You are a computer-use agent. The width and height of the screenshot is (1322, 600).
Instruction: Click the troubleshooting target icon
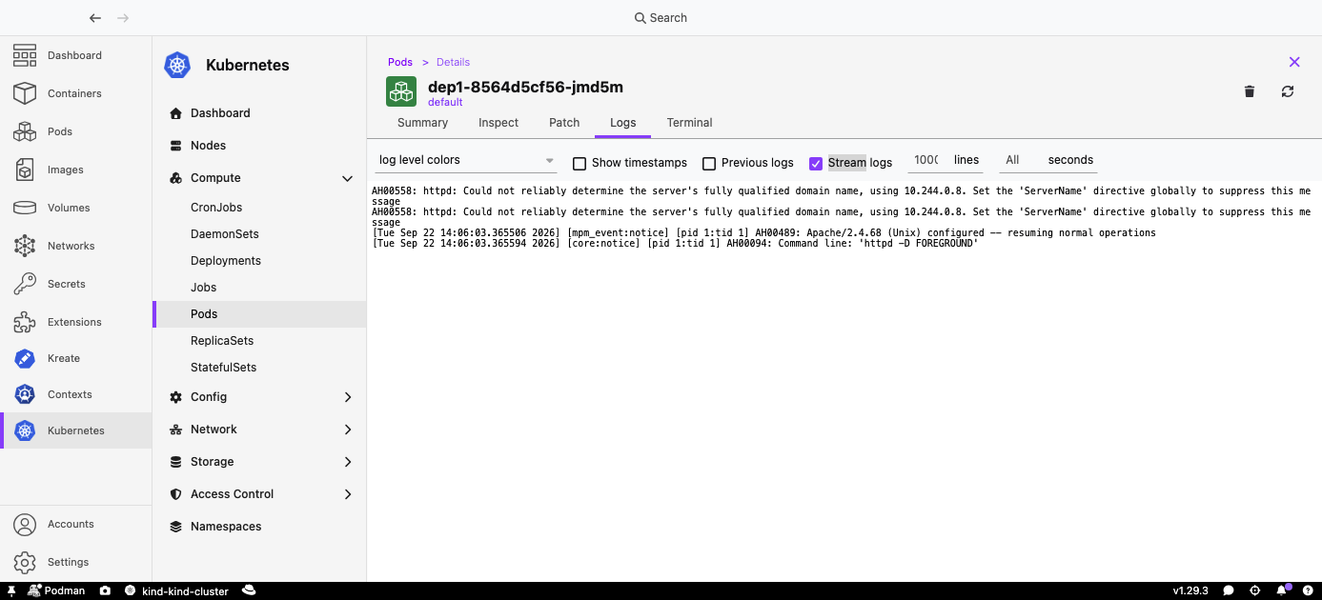click(x=1255, y=590)
